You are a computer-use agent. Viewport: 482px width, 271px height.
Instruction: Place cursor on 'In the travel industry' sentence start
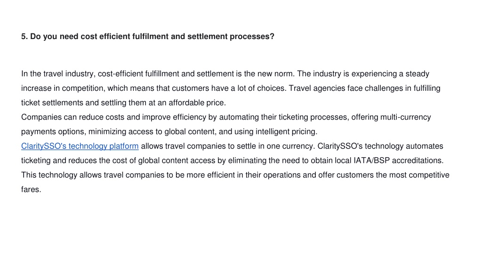58,74
